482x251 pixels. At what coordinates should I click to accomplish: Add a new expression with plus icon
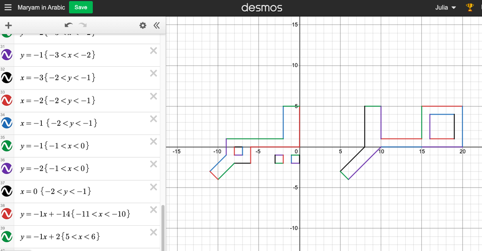tap(8, 25)
